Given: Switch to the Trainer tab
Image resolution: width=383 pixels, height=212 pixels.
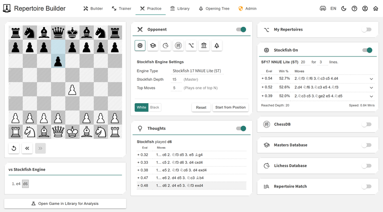Looking at the screenshot, I should 122,9.
